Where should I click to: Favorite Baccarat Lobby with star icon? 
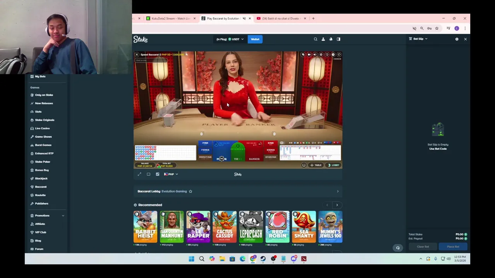tap(190, 191)
